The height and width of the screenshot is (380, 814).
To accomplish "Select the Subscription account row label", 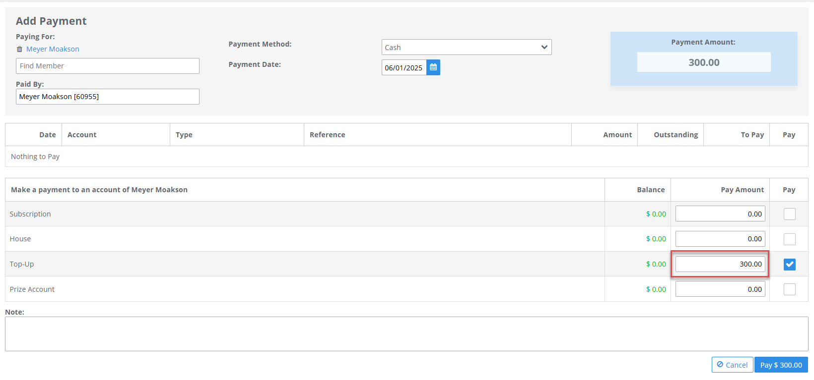I will tap(30, 214).
